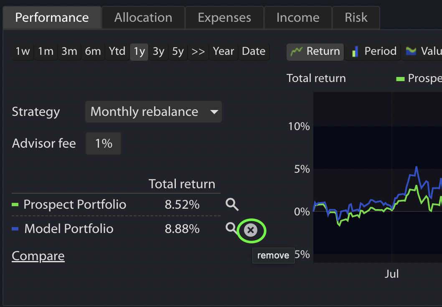Select the 3m time range
The image size is (442, 307).
(69, 51)
